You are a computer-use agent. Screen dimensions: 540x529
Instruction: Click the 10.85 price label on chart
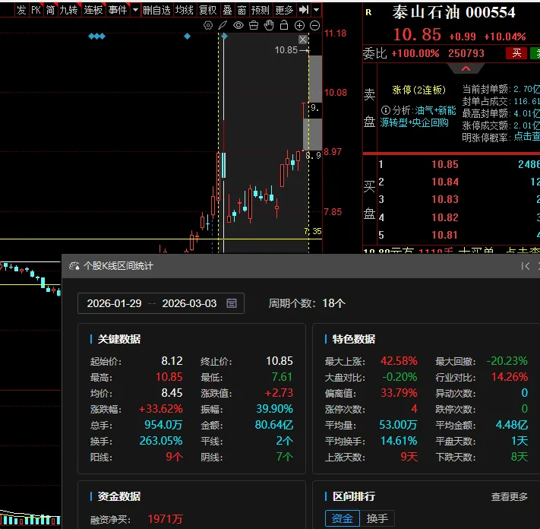point(286,50)
